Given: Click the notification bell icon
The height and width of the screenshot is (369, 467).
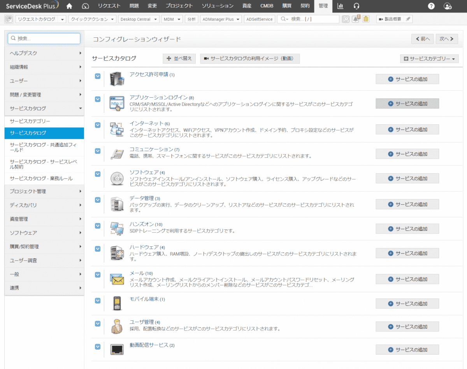Looking at the screenshot, I should click(356, 19).
